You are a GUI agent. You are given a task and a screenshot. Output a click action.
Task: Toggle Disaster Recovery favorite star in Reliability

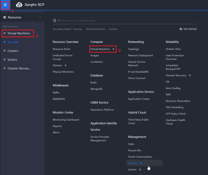(190, 75)
